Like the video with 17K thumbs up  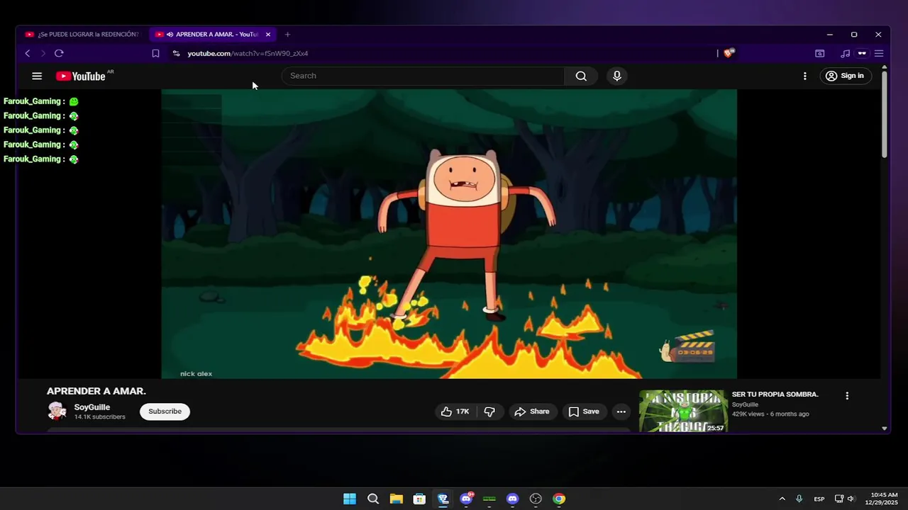[x=455, y=412]
